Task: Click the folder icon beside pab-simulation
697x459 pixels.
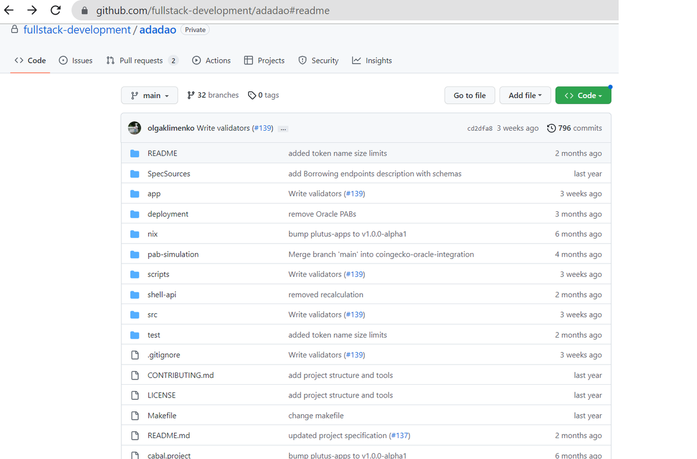Action: (x=135, y=255)
